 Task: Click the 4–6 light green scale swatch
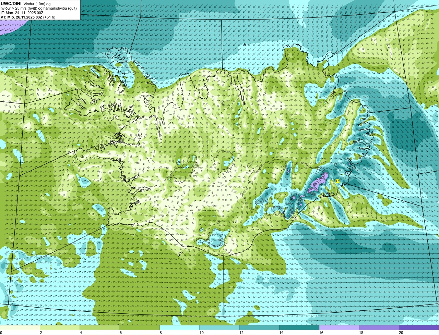100,327
